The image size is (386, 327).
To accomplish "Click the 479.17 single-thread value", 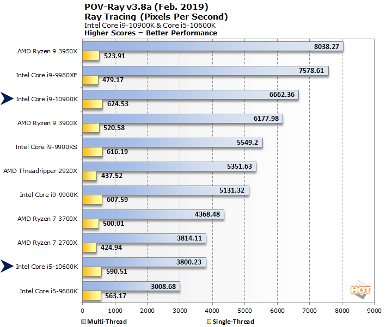I will (x=113, y=80).
